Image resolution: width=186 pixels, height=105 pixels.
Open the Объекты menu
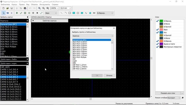point(34,4)
